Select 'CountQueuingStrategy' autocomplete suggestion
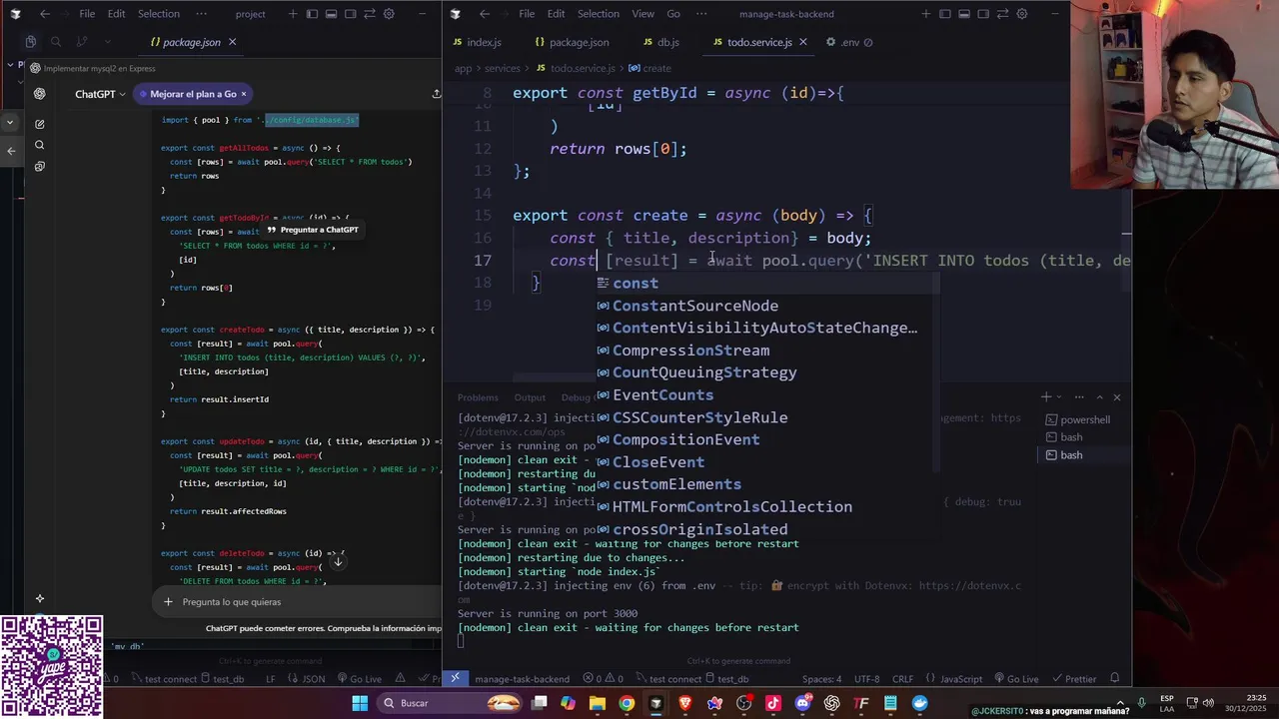 click(x=767, y=372)
